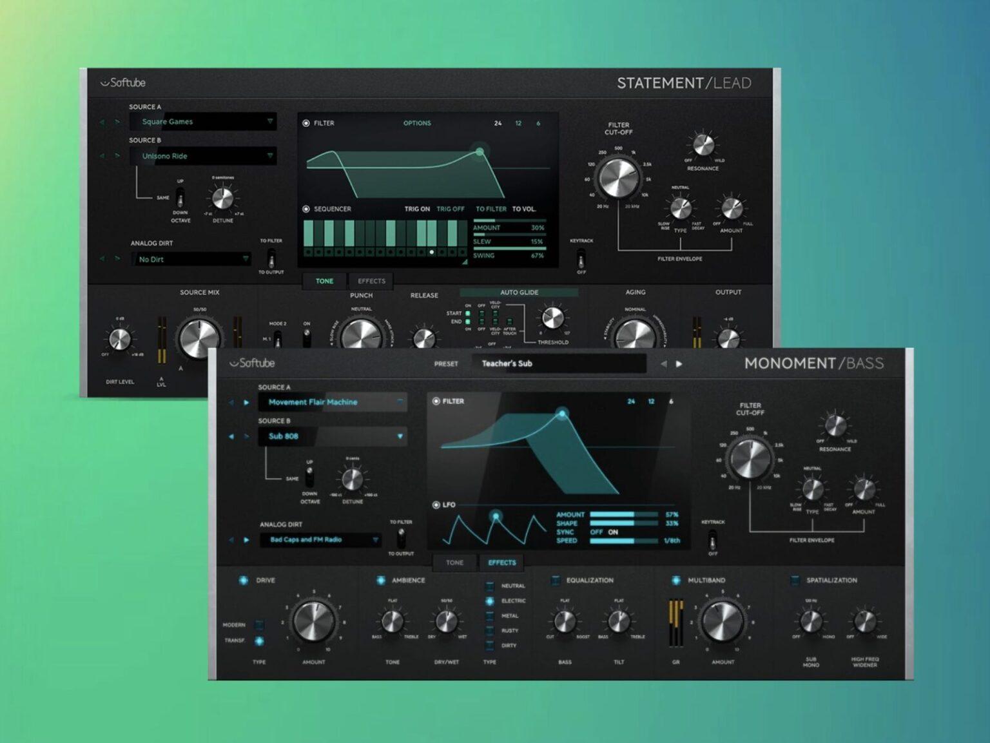
Task: Open the Sub 808 Source B dropdown
Action: click(333, 436)
